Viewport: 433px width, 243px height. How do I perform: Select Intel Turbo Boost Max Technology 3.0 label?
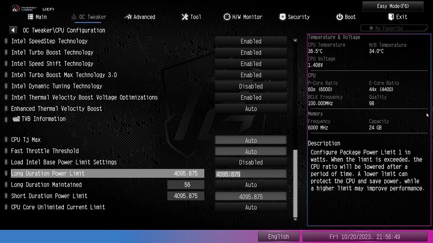pos(64,75)
